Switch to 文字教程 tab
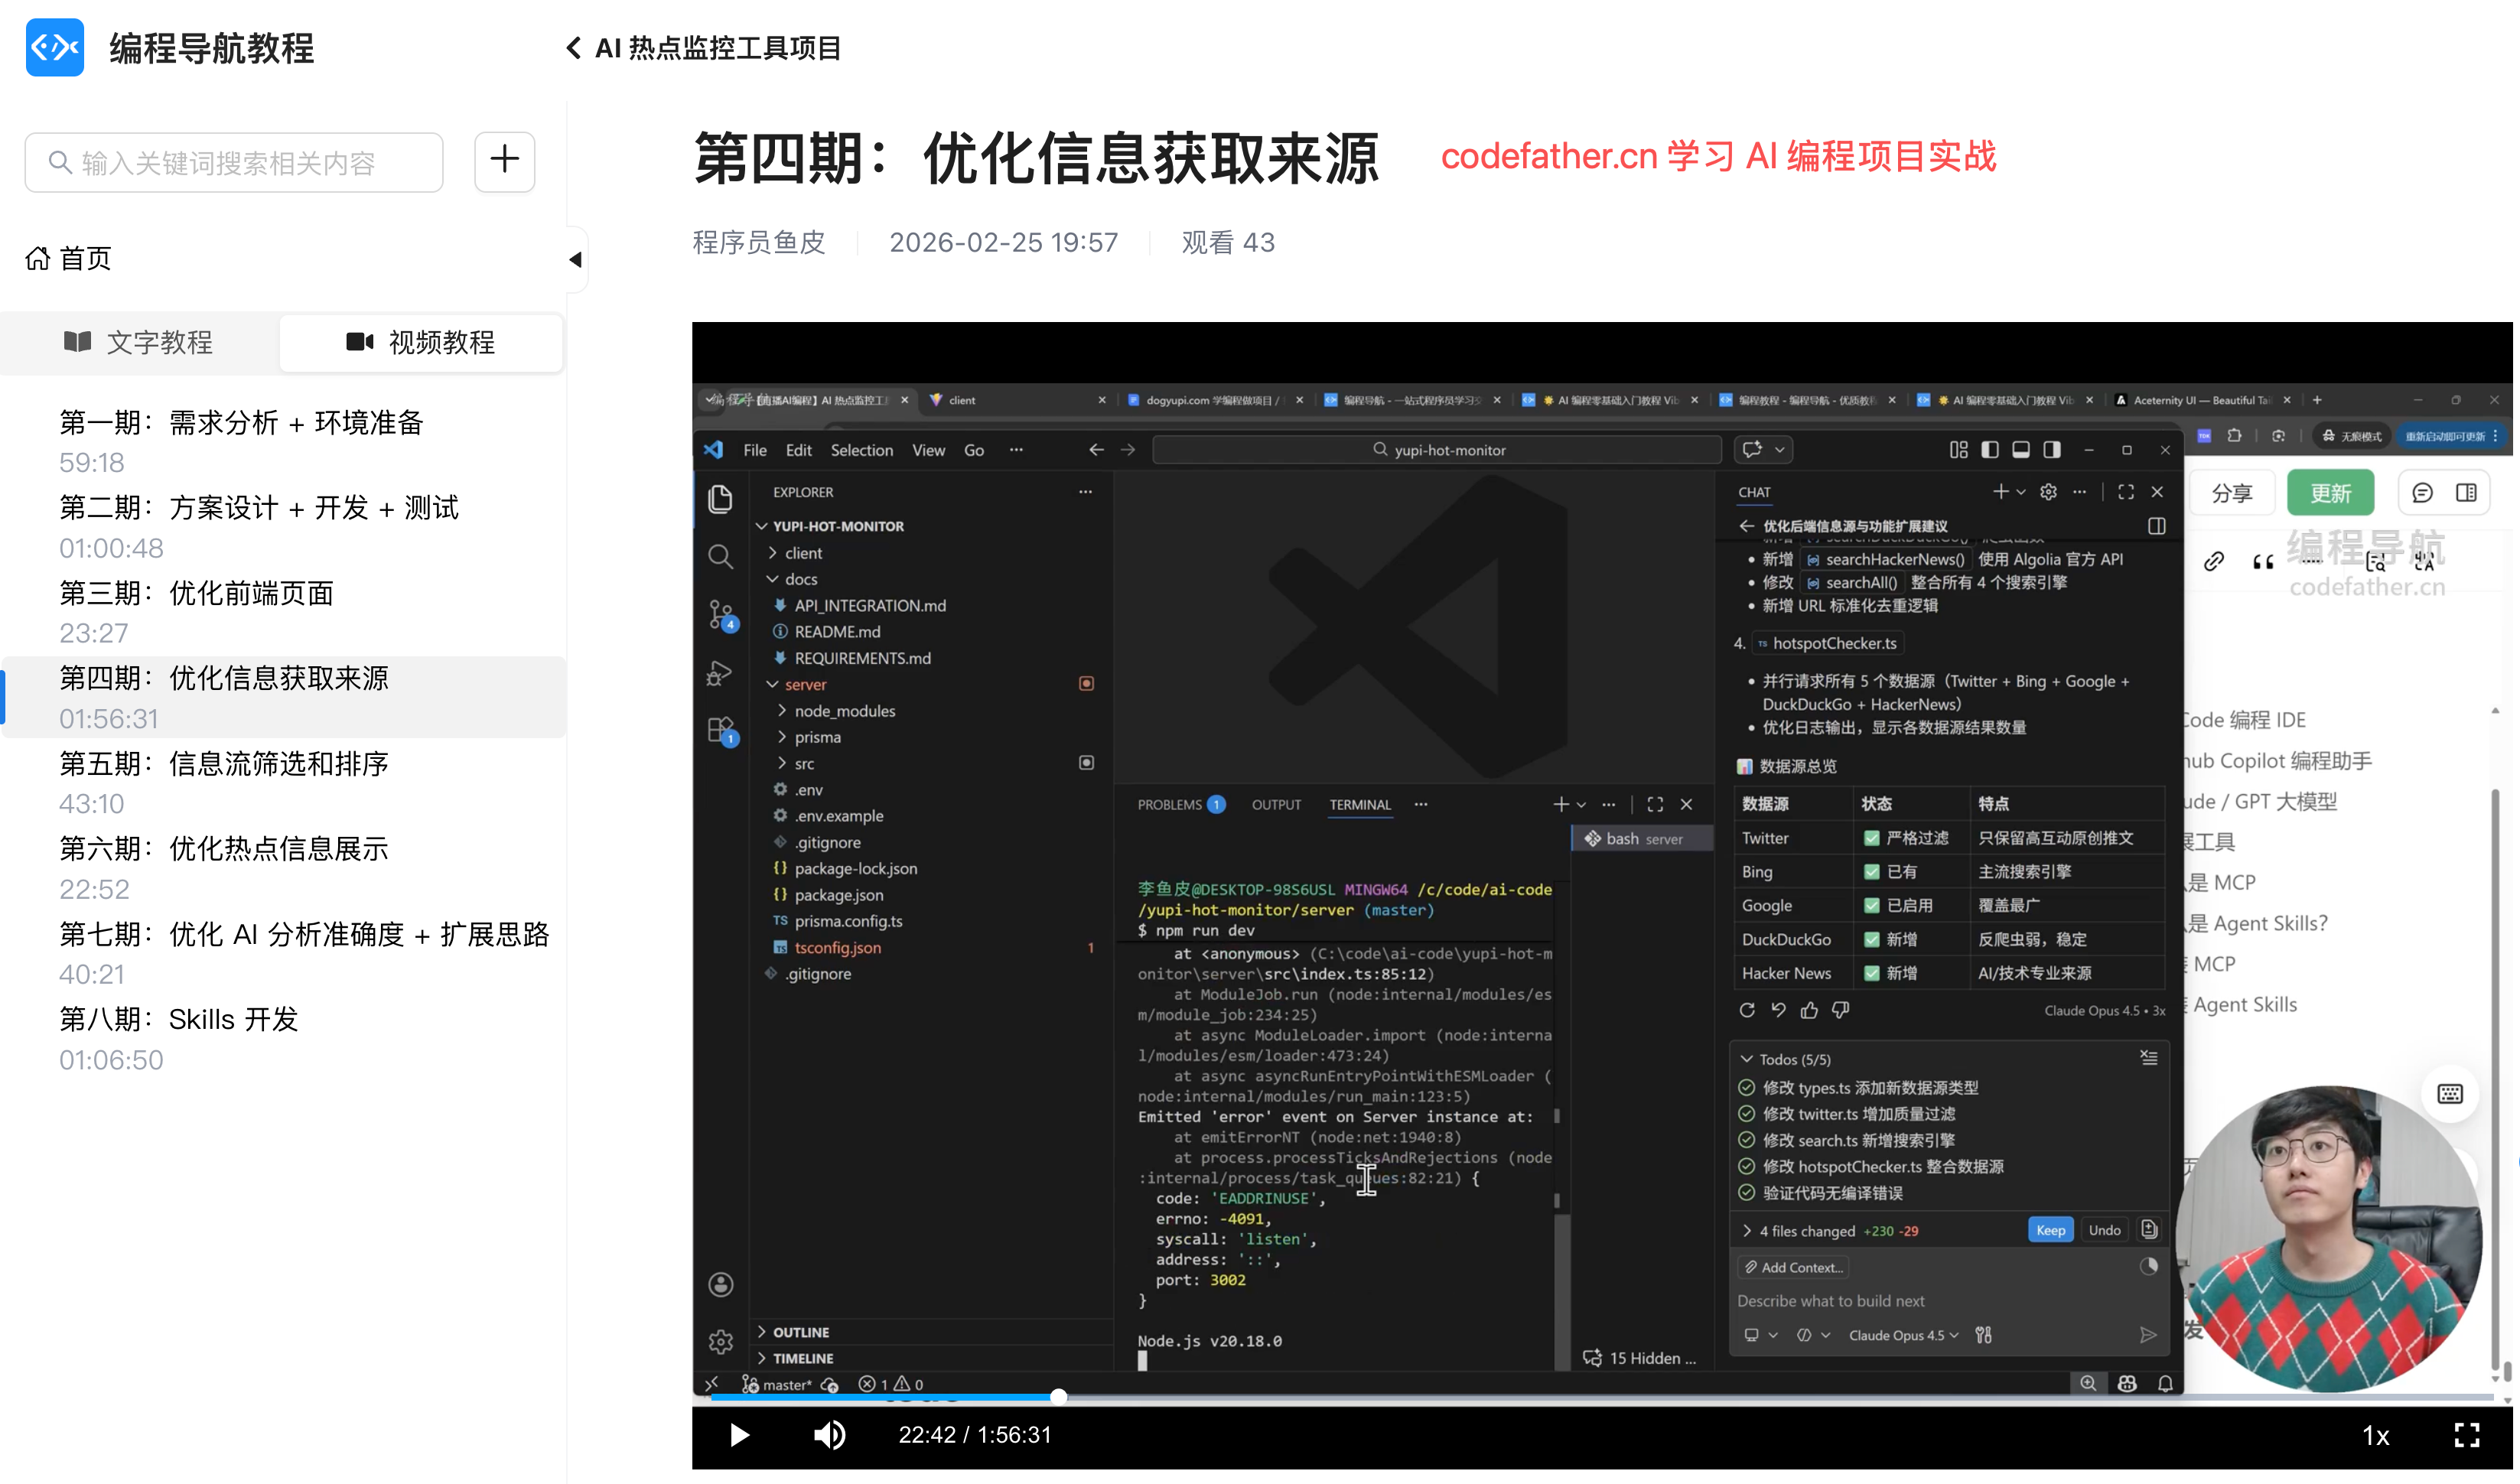 click(140, 343)
